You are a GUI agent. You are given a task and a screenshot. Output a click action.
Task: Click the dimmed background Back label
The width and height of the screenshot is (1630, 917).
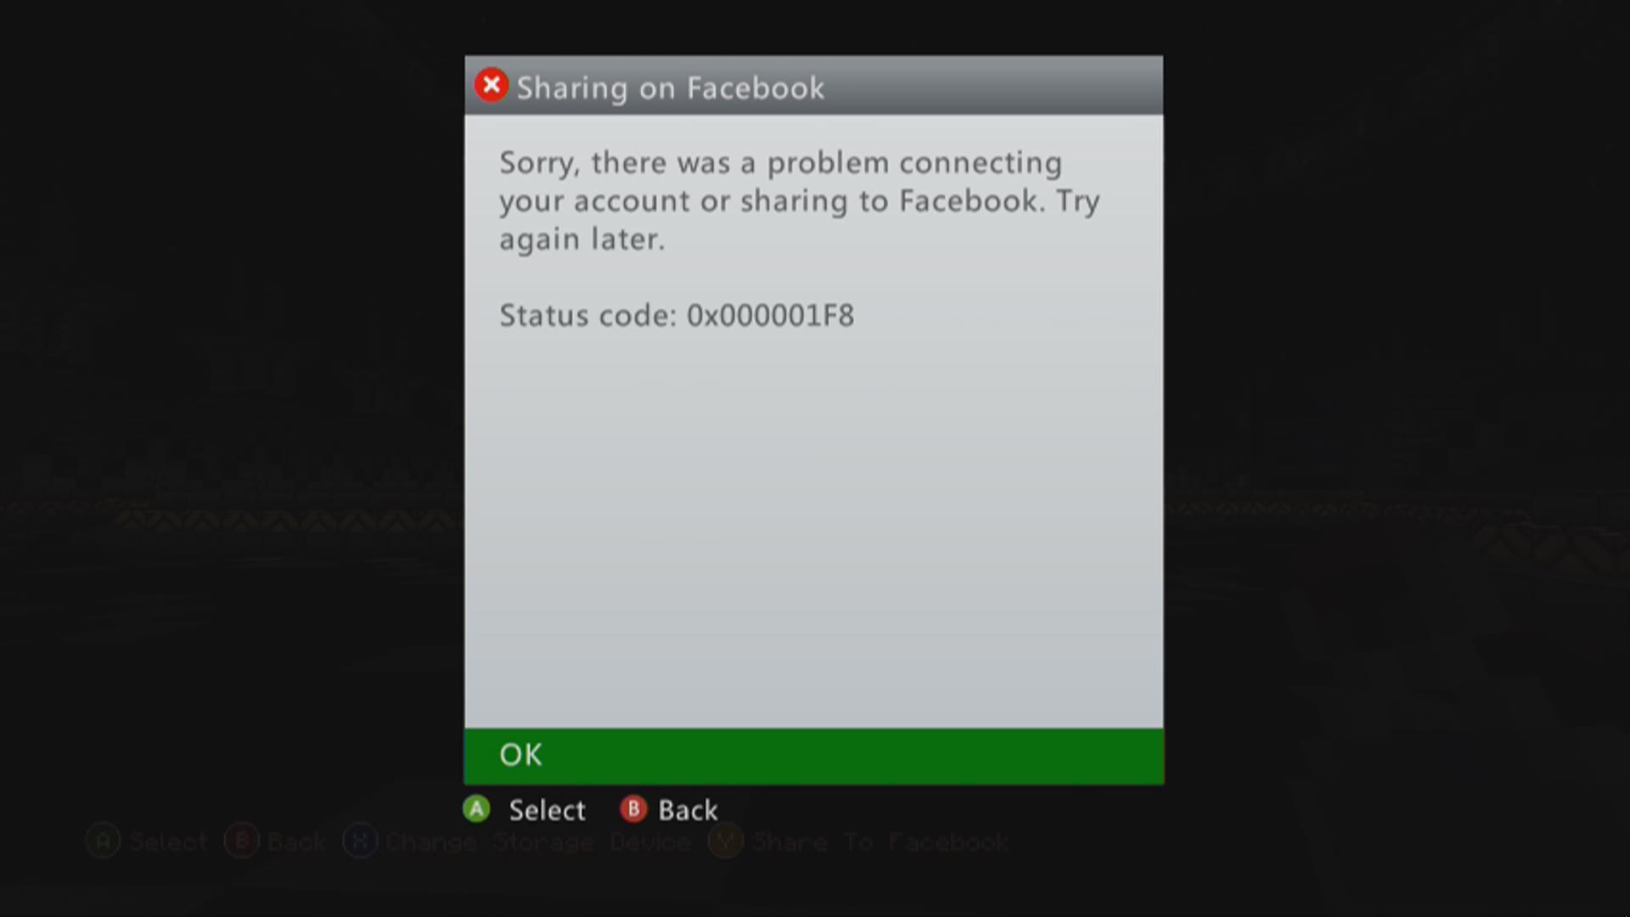[x=296, y=842]
